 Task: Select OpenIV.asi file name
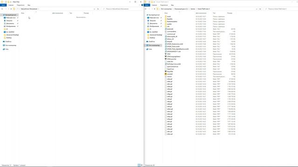[x=170, y=69]
